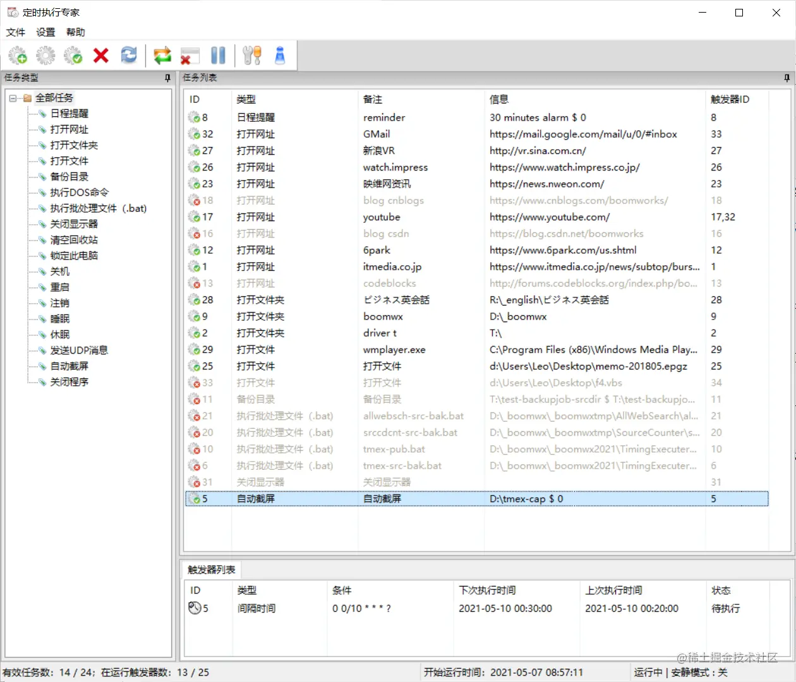
Task: Click disabled status icon of task 18
Action: click(x=194, y=200)
